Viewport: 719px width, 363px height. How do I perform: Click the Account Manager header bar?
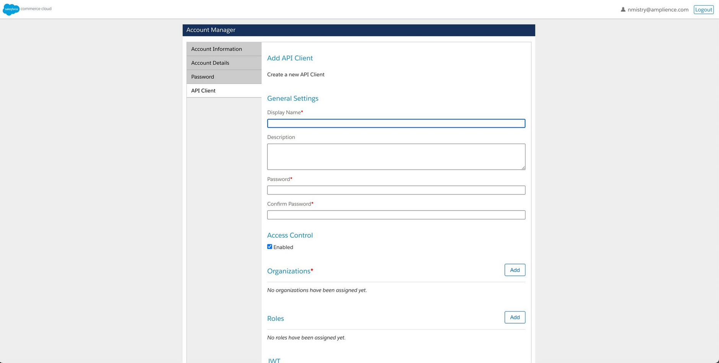(358, 30)
